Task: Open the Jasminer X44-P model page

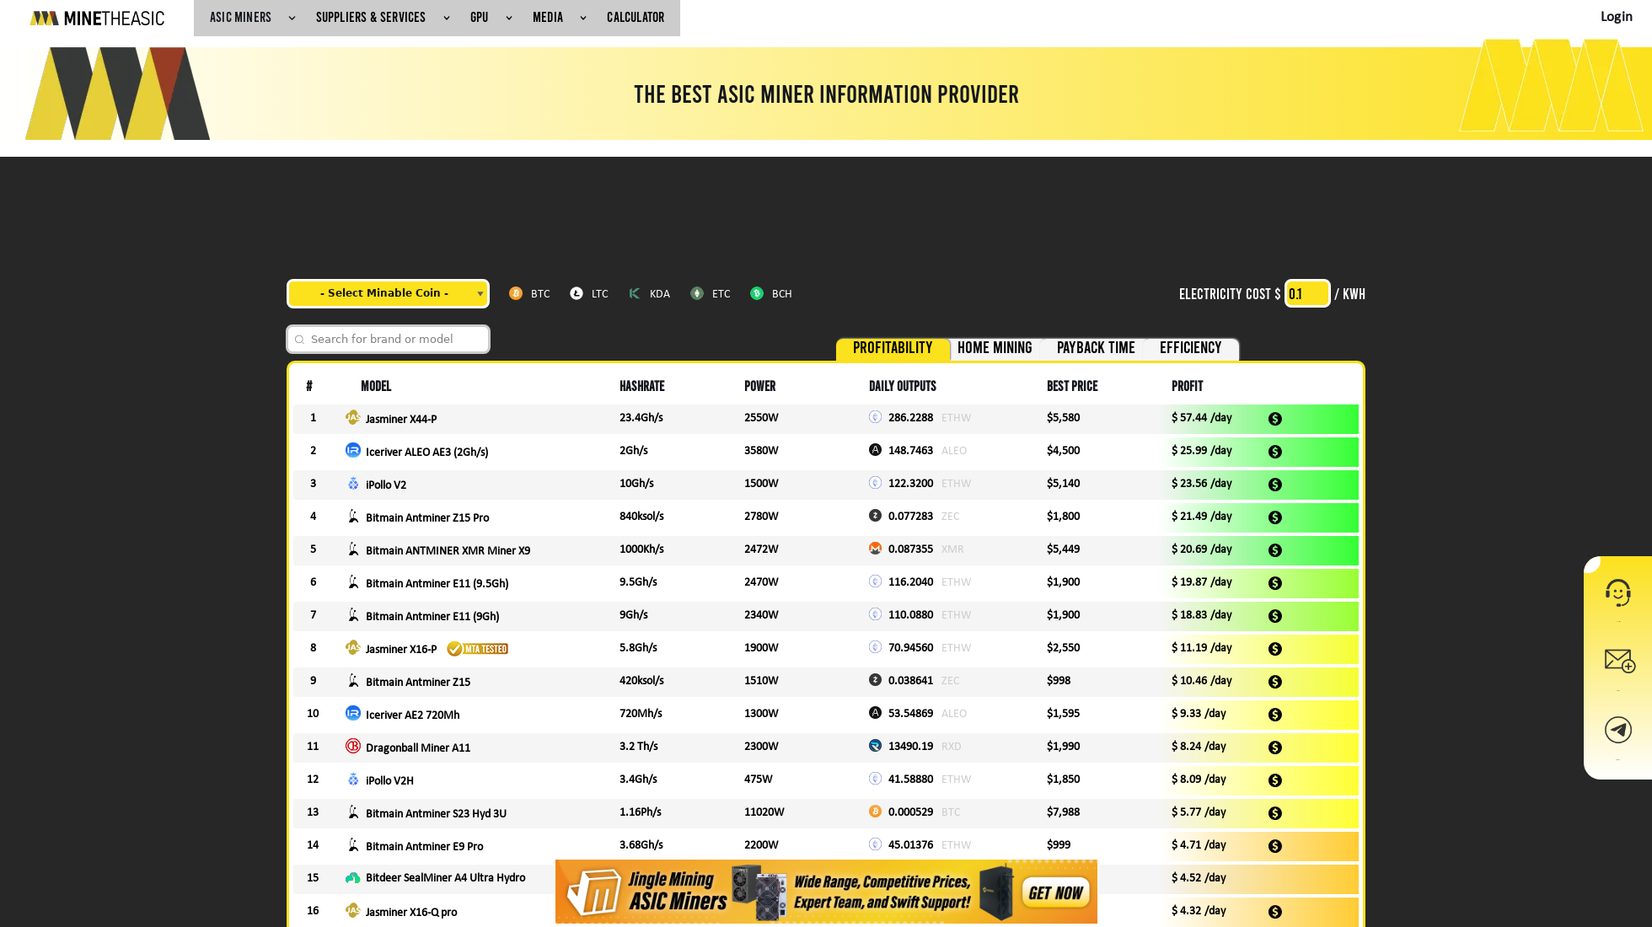Action: point(401,419)
